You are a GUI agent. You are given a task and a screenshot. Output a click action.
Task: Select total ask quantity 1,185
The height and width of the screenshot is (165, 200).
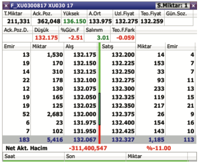click(x=156, y=140)
